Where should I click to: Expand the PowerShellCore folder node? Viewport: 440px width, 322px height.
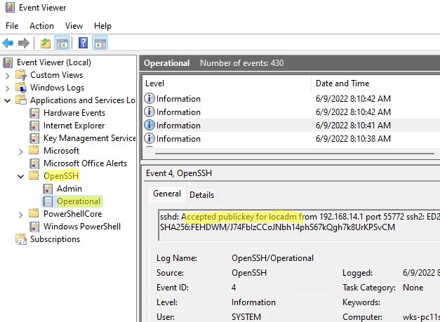(21, 215)
